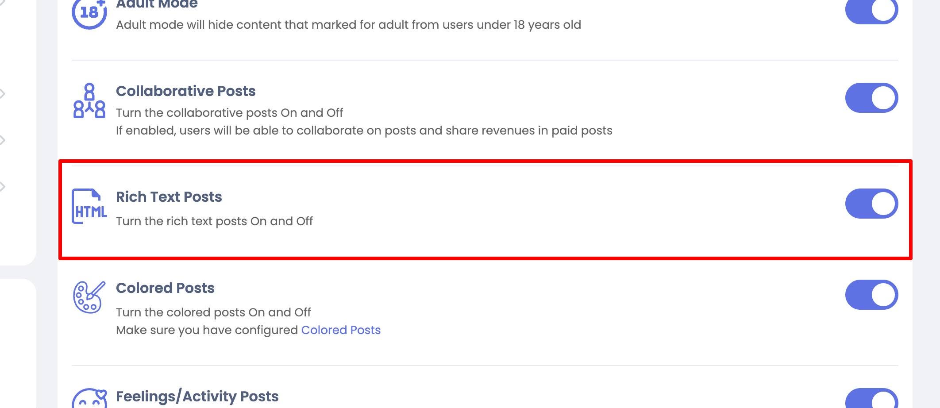Click the Adult Mode 18+ icon
The height and width of the screenshot is (408, 940).
click(89, 13)
